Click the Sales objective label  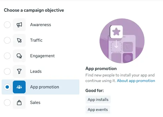click(x=35, y=103)
